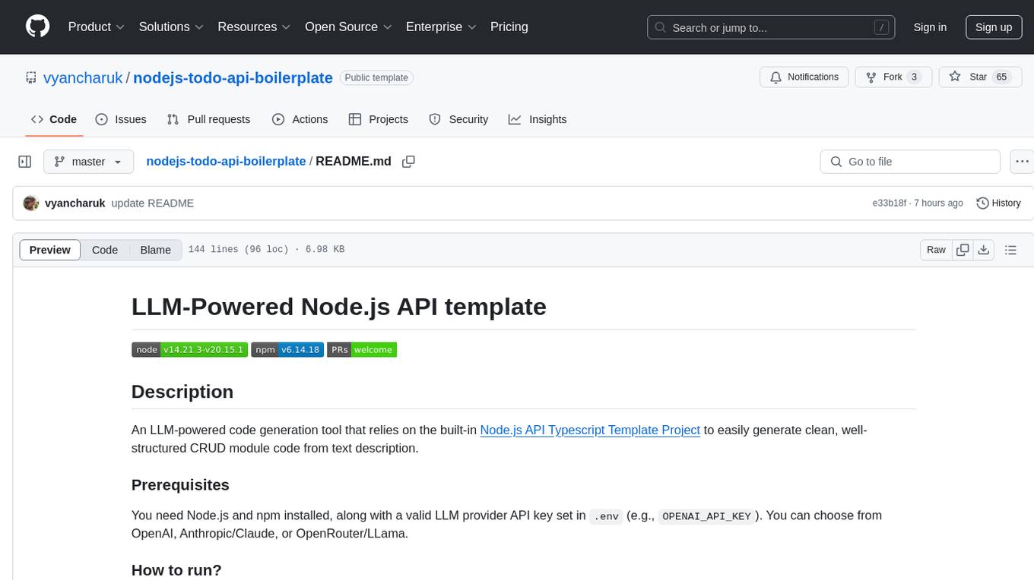Open Node.js API Typescript Template Project link
The image size is (1034, 580).
tap(590, 430)
